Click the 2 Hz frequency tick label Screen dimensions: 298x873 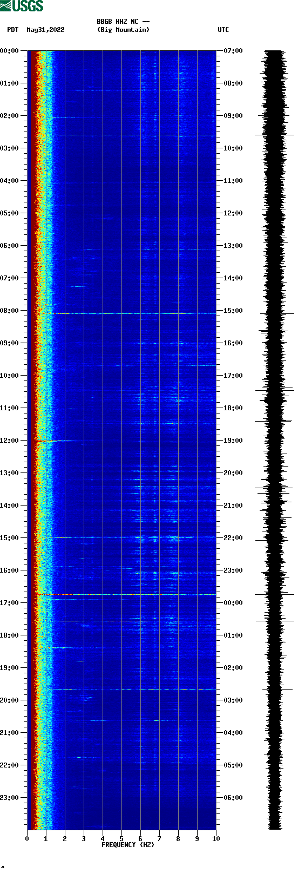coord(65,839)
